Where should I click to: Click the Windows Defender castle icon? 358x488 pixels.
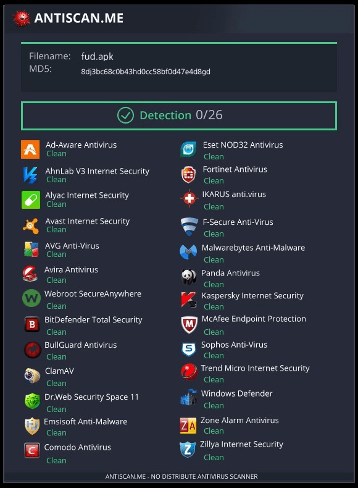pyautogui.click(x=188, y=397)
